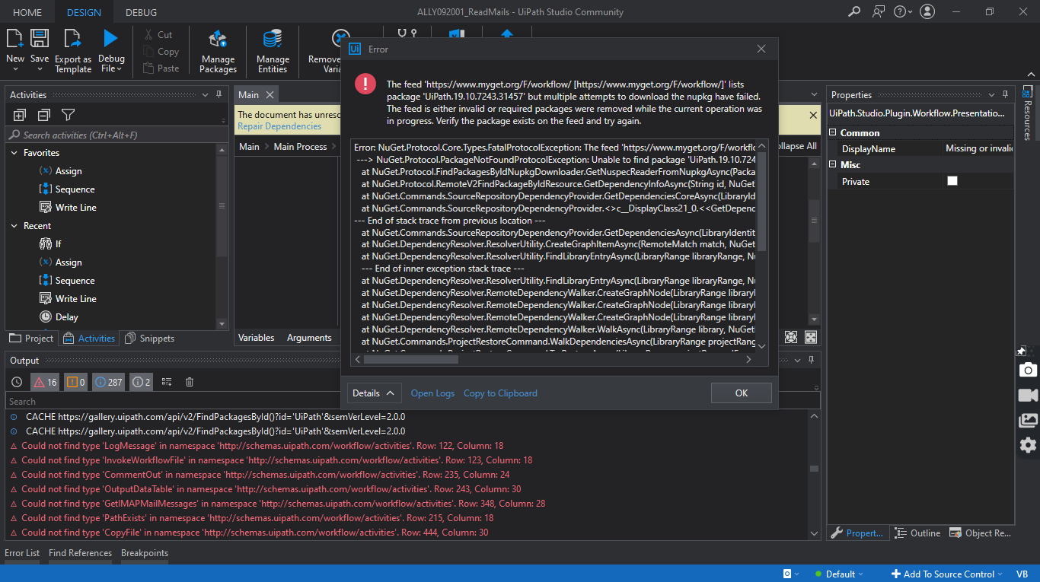The height and width of the screenshot is (582, 1040).
Task: Click Export as Template icon
Action: coord(72,39)
